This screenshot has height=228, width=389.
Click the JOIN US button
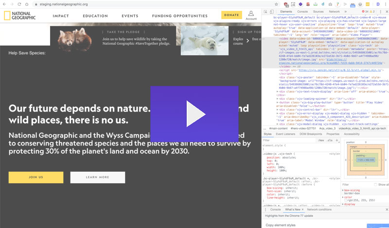(x=36, y=177)
